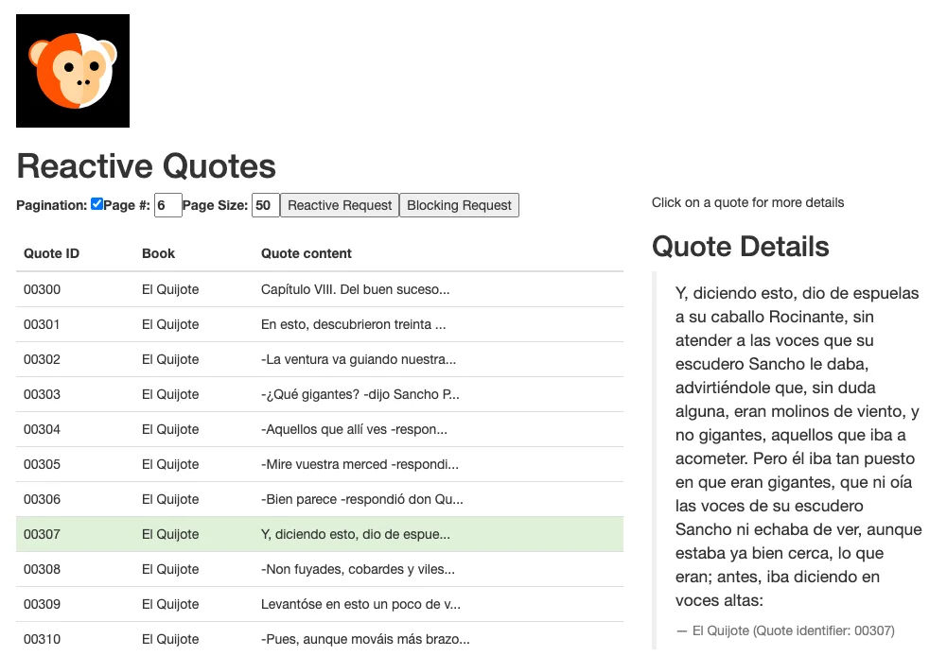Select quote ID 00302
This screenshot has height=656, width=947.
42,360
